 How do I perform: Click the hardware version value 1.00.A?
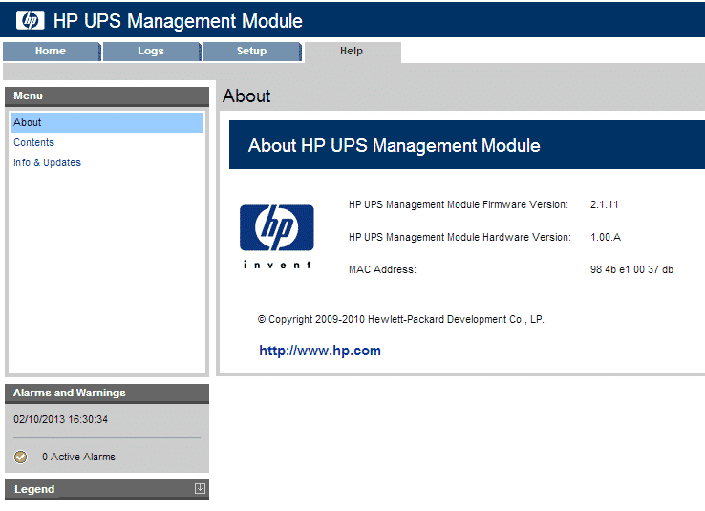(606, 237)
